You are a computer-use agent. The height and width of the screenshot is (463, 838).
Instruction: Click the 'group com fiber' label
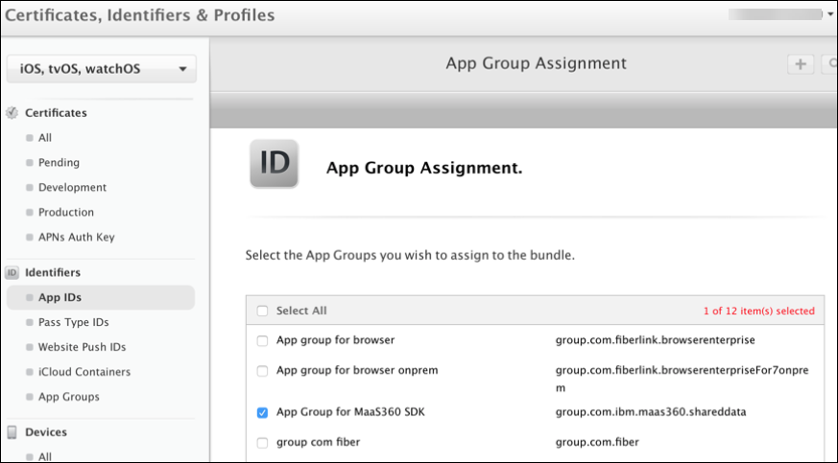point(318,442)
